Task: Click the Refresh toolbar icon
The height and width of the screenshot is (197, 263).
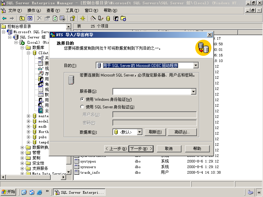Action: click(55, 18)
